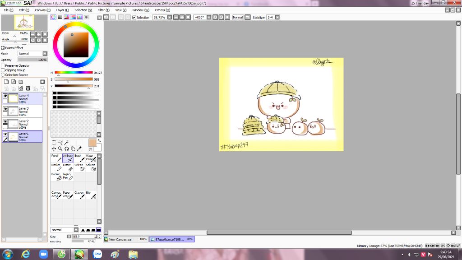This screenshot has height=260, width=462.
Task: Select the Paper Acryl brush
Action: [68, 195]
